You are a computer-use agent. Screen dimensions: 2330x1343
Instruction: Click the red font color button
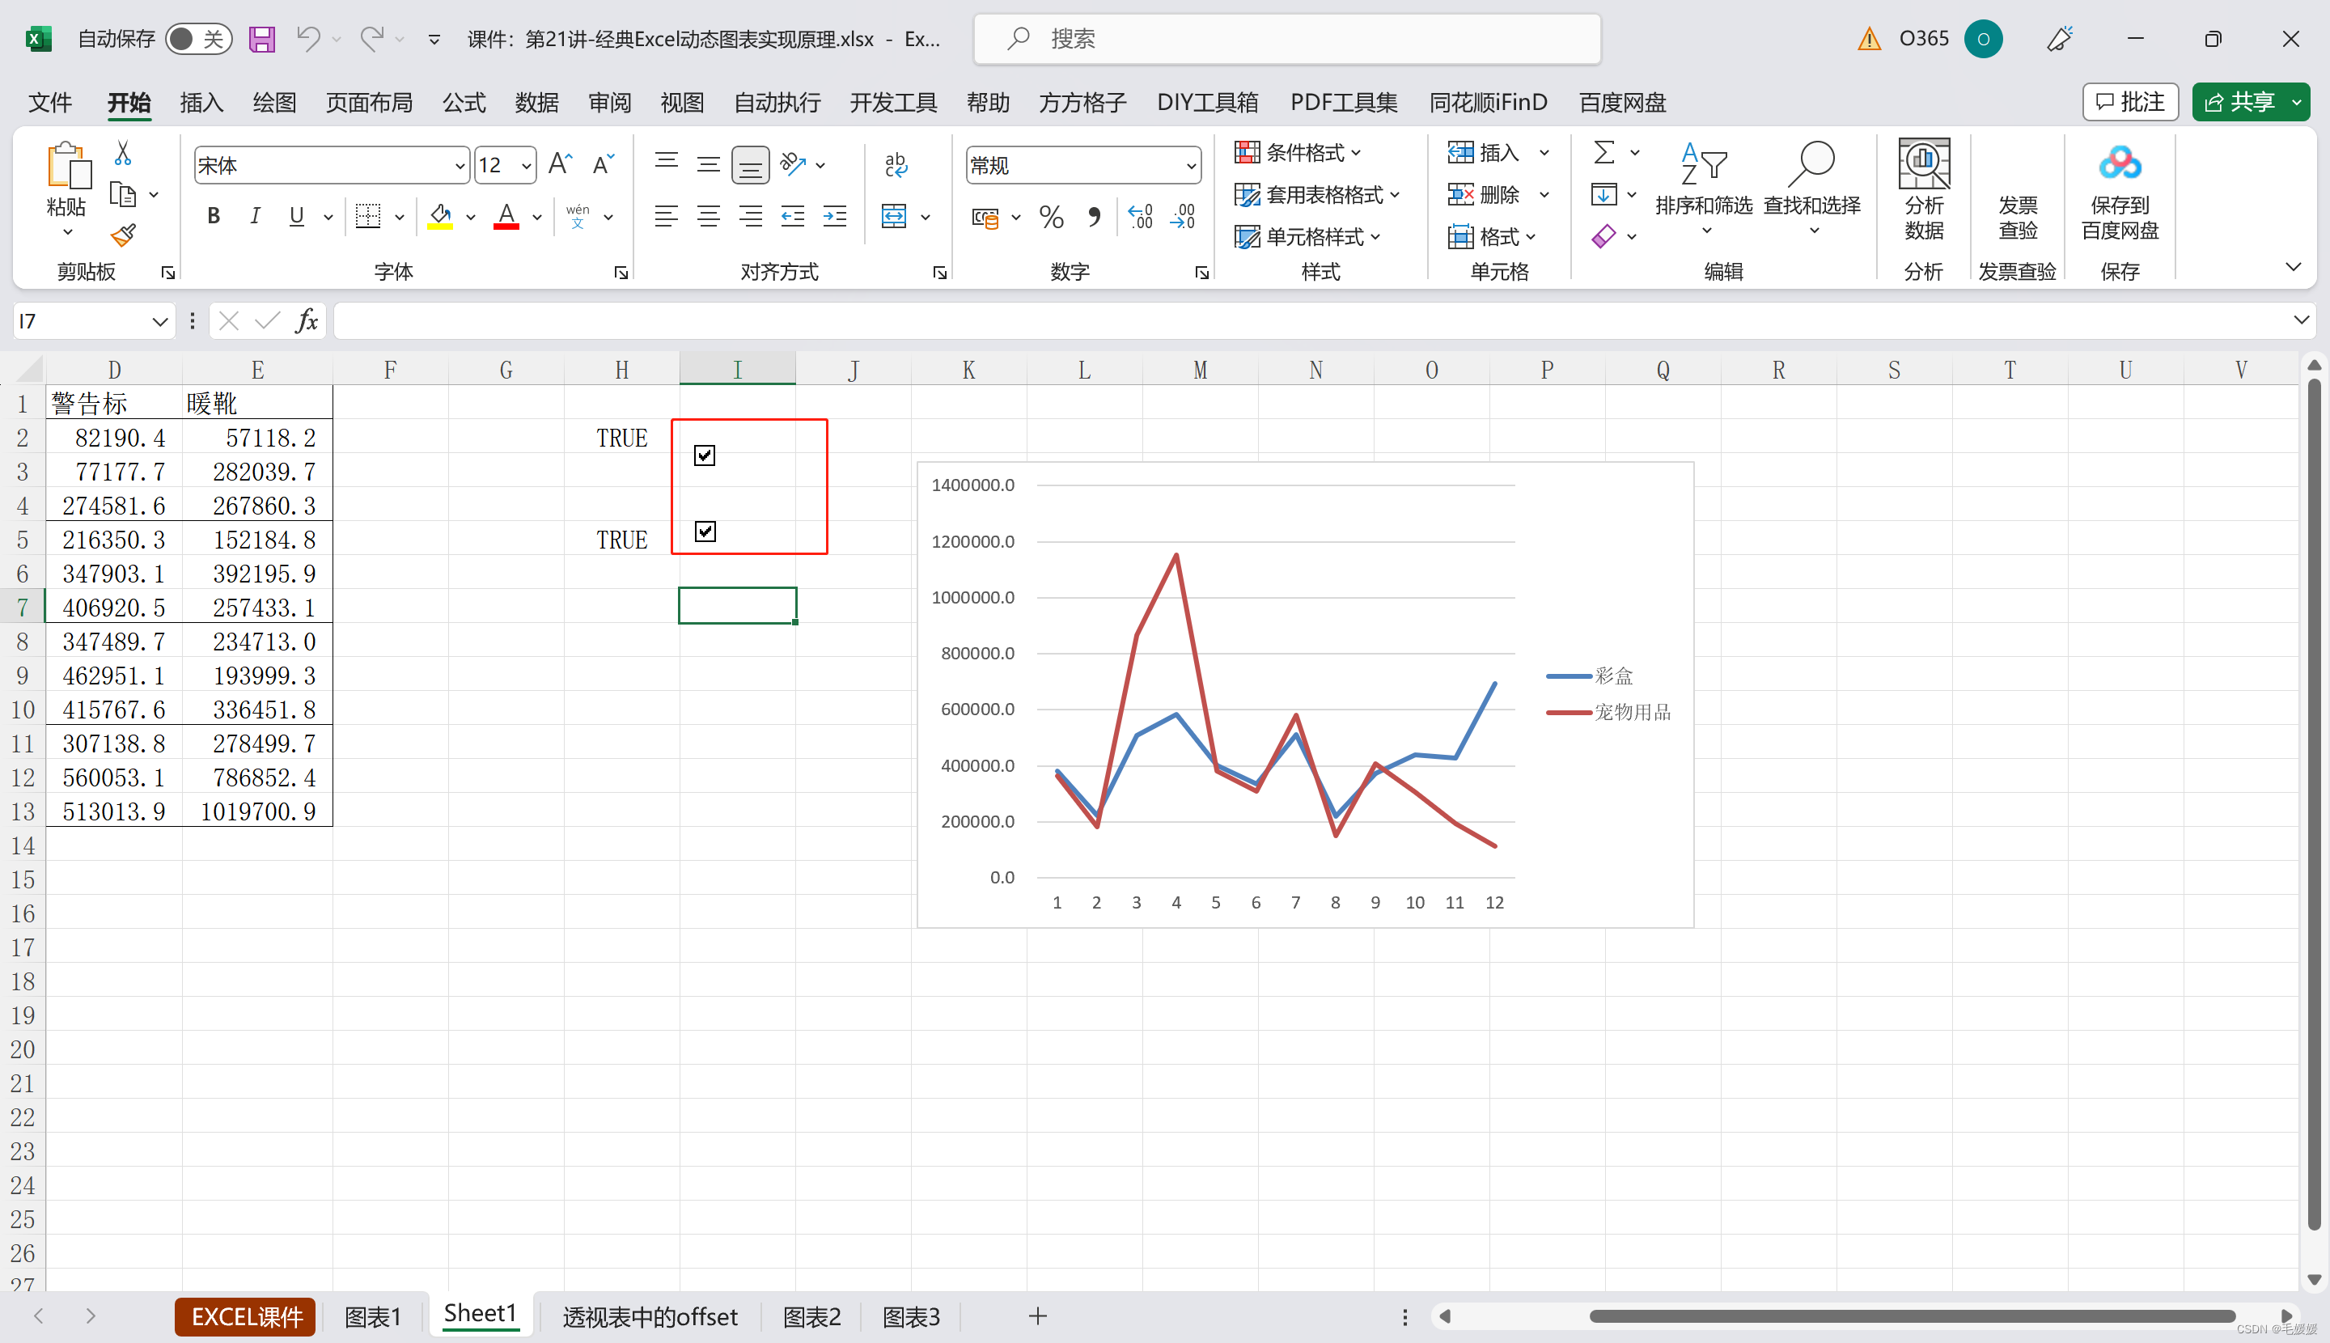(x=506, y=217)
